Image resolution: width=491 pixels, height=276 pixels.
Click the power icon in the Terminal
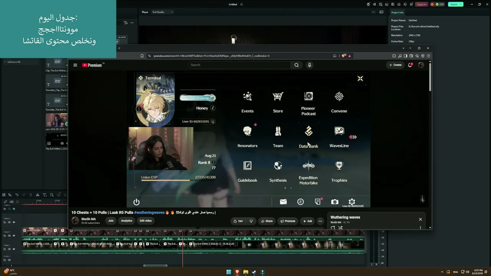(136, 202)
